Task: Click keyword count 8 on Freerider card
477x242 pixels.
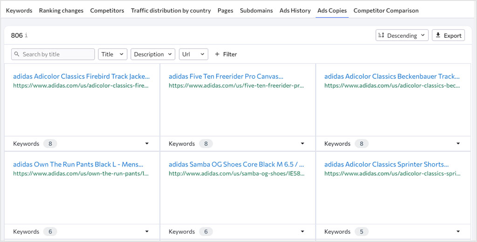Action: pos(206,144)
